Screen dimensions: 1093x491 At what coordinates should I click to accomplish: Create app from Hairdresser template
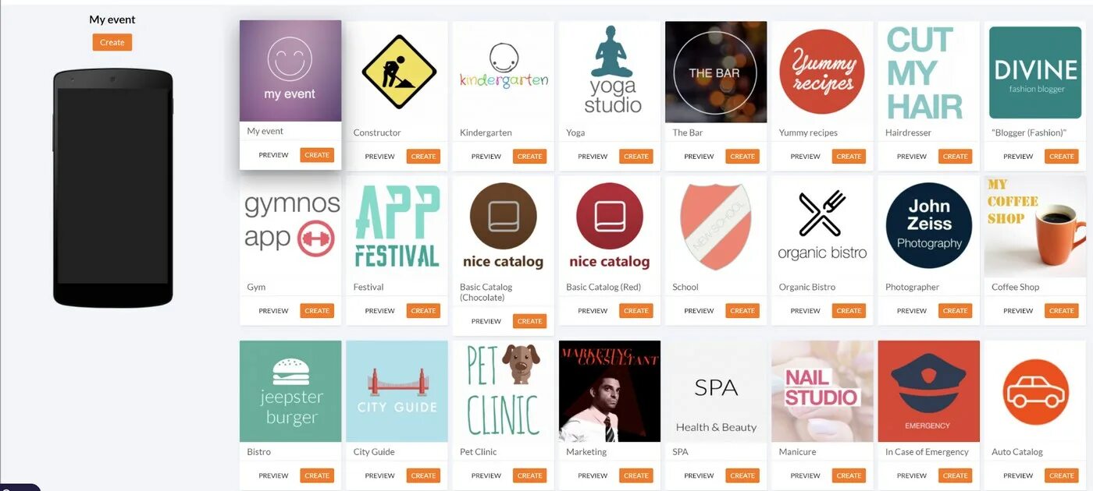(955, 157)
